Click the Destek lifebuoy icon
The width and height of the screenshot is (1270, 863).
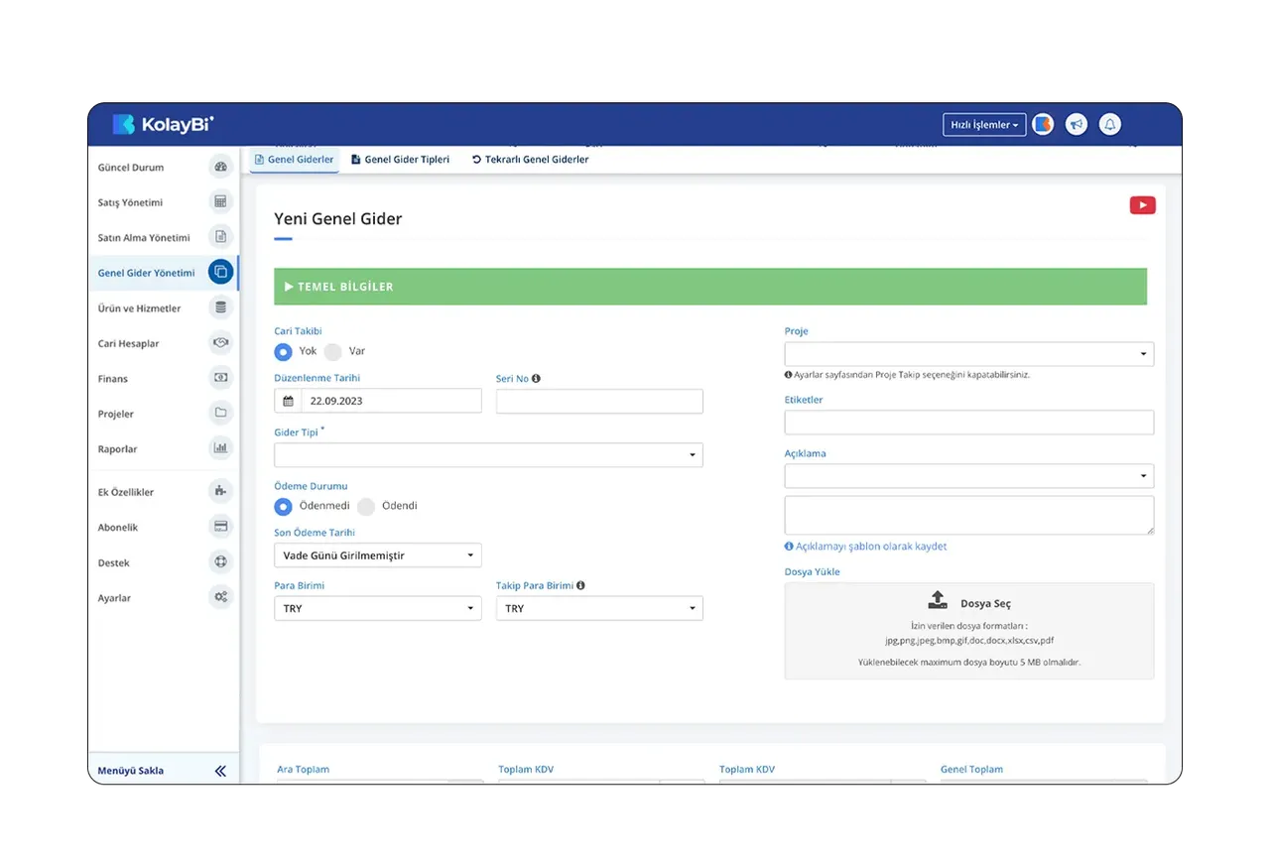tap(220, 562)
